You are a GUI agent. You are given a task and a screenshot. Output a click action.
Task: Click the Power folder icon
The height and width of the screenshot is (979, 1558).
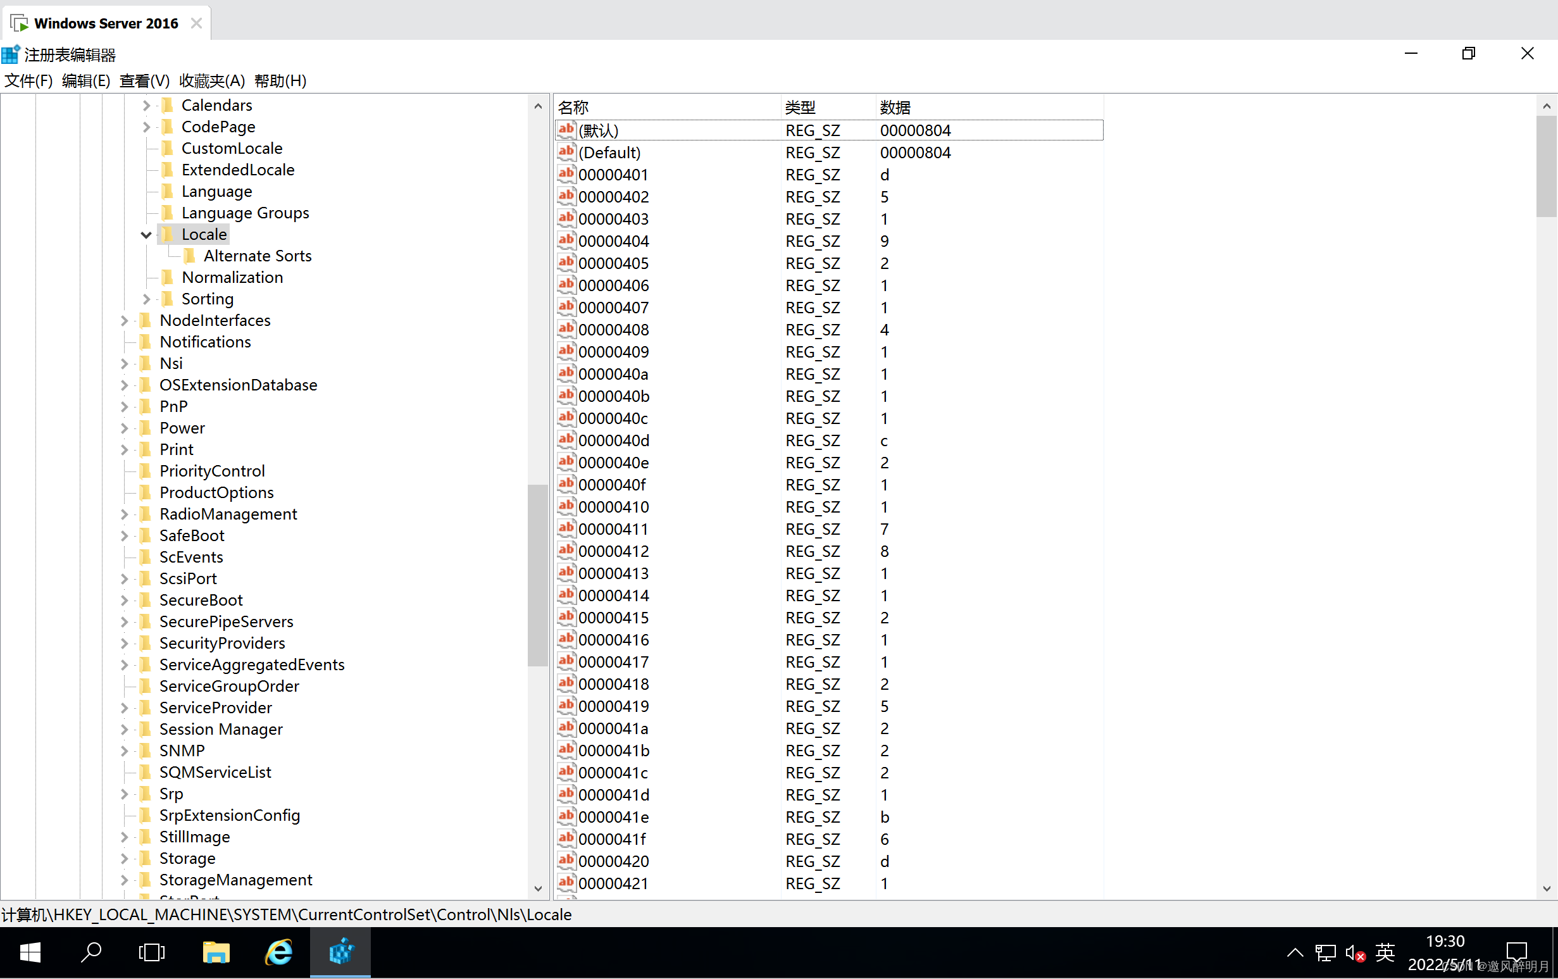146,428
